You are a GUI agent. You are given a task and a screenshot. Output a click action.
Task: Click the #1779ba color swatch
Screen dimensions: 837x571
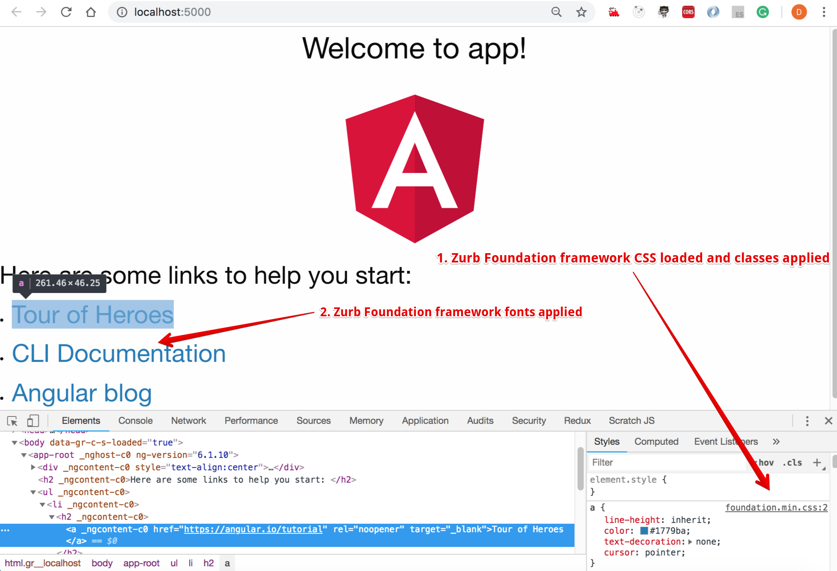[644, 531]
